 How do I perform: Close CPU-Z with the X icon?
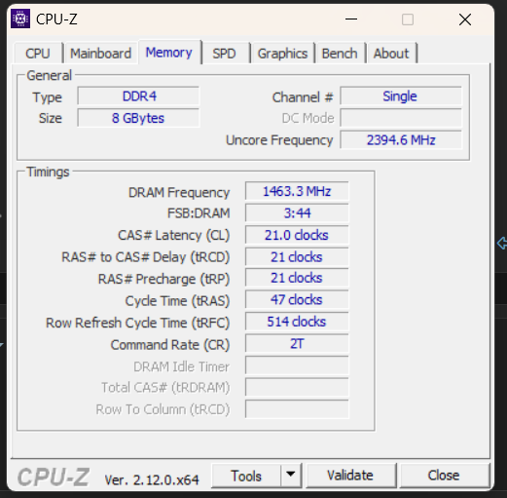[x=465, y=19]
